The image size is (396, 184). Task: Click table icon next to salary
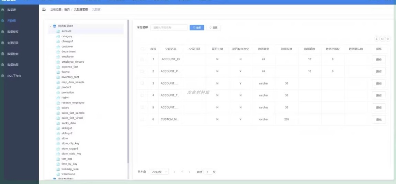pyautogui.click(x=58, y=108)
